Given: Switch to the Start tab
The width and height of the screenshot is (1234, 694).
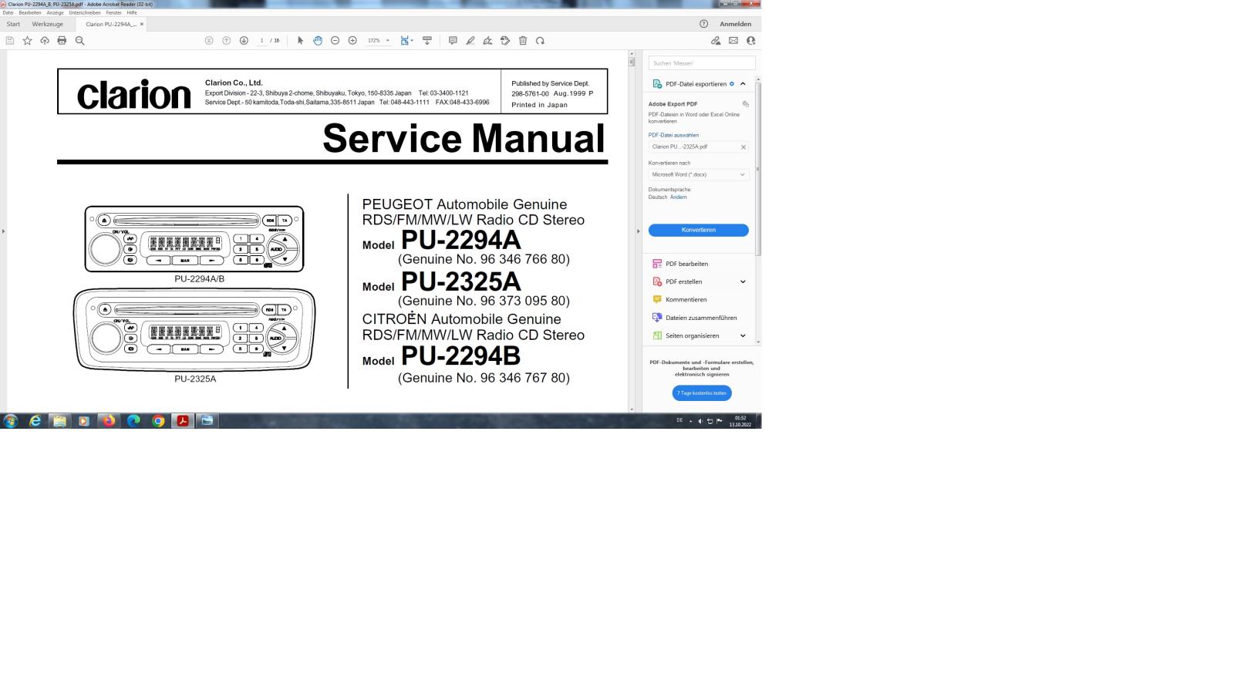Looking at the screenshot, I should pos(13,25).
